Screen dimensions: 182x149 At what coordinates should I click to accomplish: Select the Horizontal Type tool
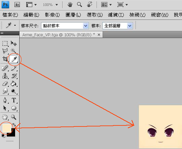[x=14, y=100]
